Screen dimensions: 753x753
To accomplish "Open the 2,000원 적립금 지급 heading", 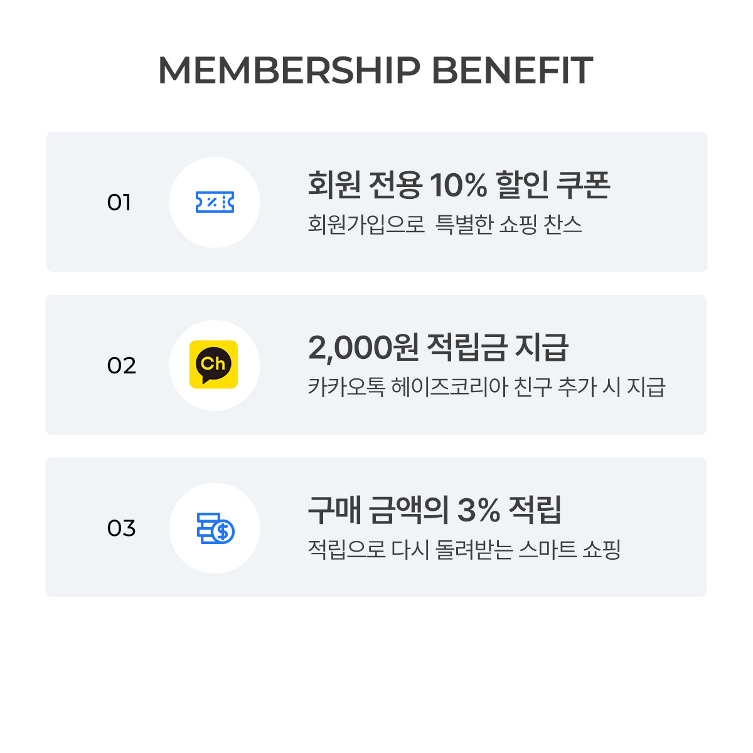I will (x=438, y=348).
